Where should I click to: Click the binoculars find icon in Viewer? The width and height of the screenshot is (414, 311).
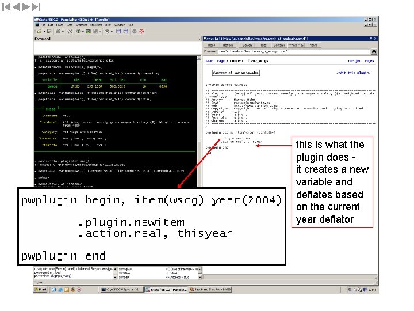coord(374,52)
